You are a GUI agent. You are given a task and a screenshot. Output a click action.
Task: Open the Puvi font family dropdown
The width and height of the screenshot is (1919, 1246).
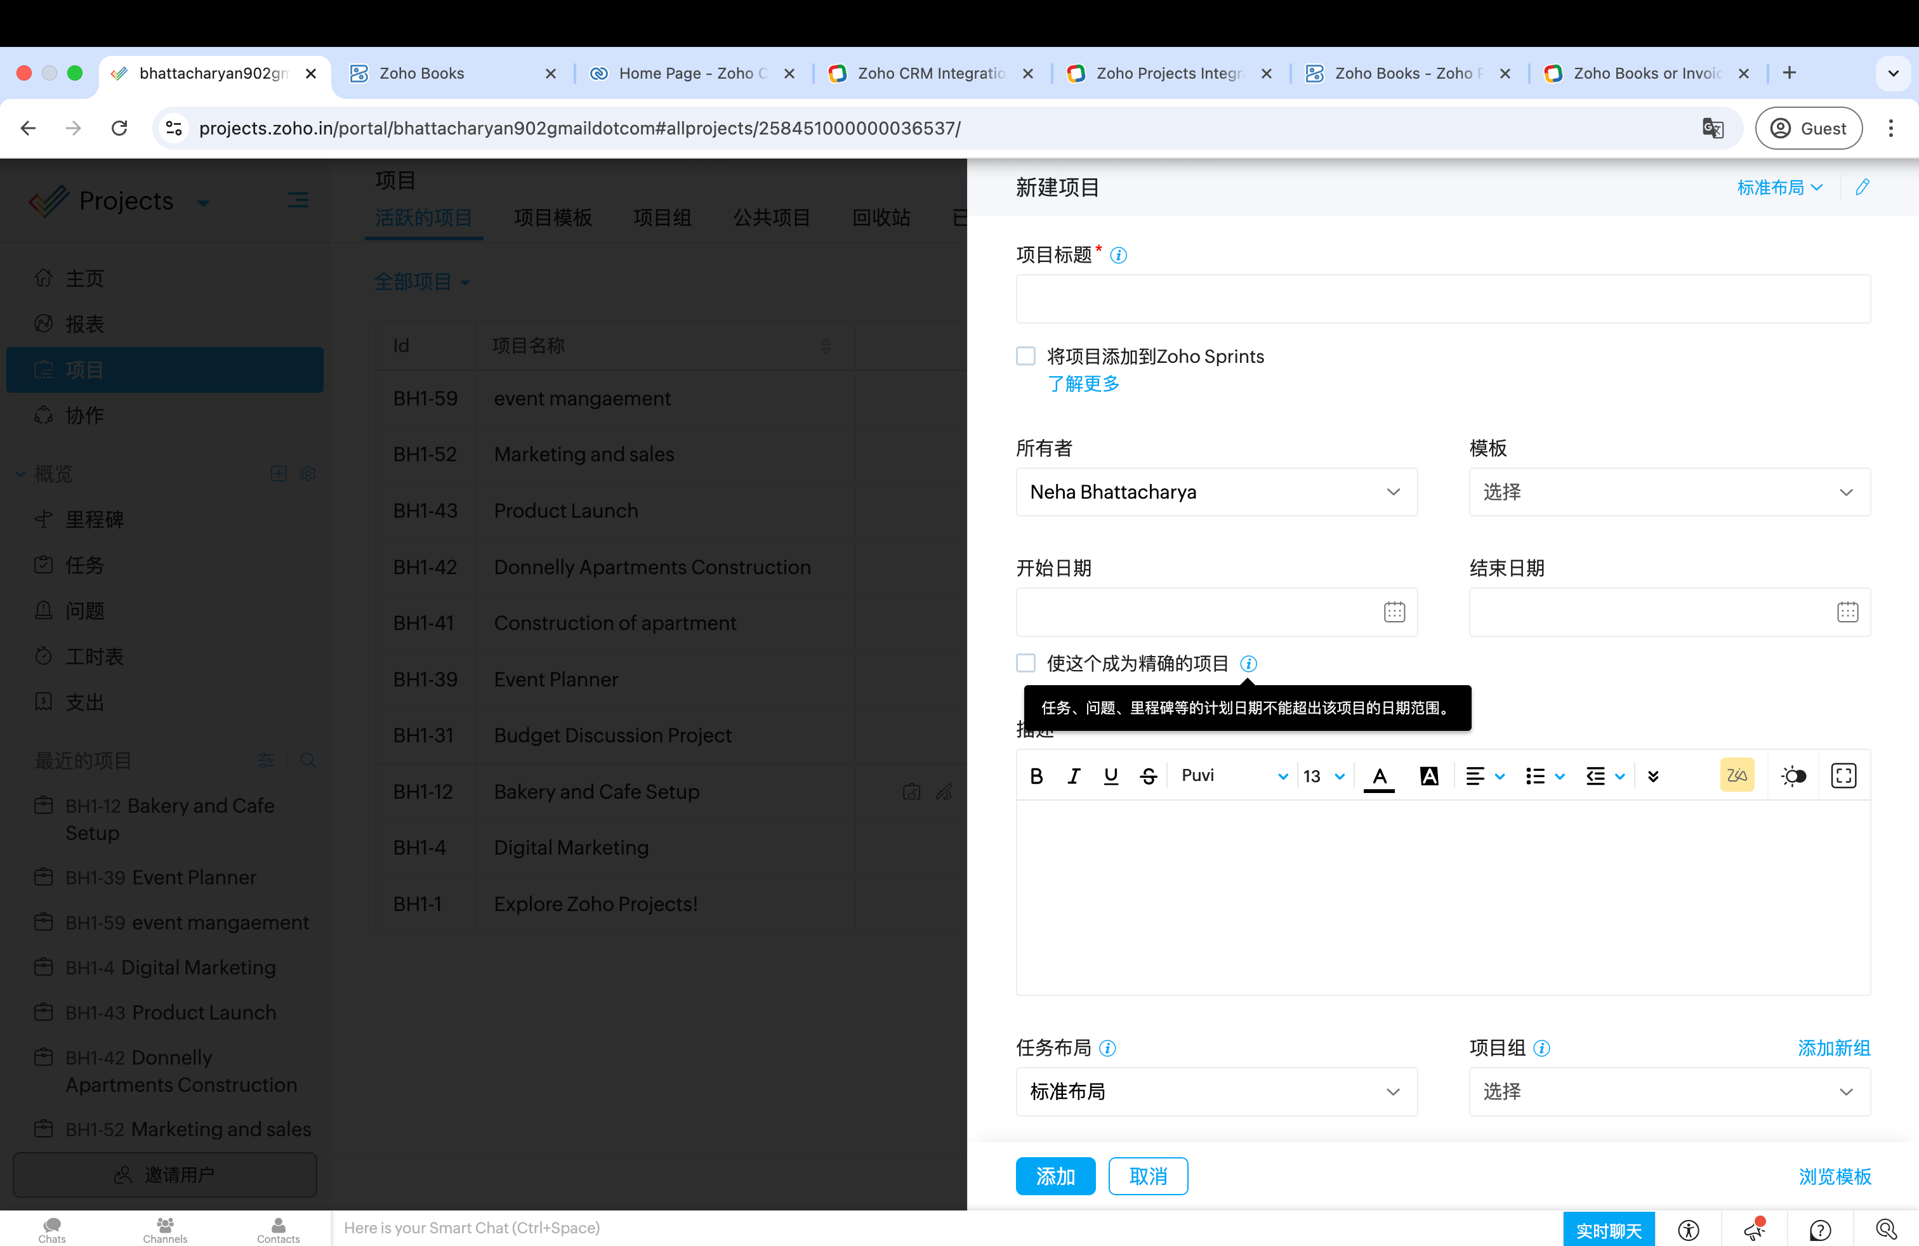click(x=1234, y=775)
